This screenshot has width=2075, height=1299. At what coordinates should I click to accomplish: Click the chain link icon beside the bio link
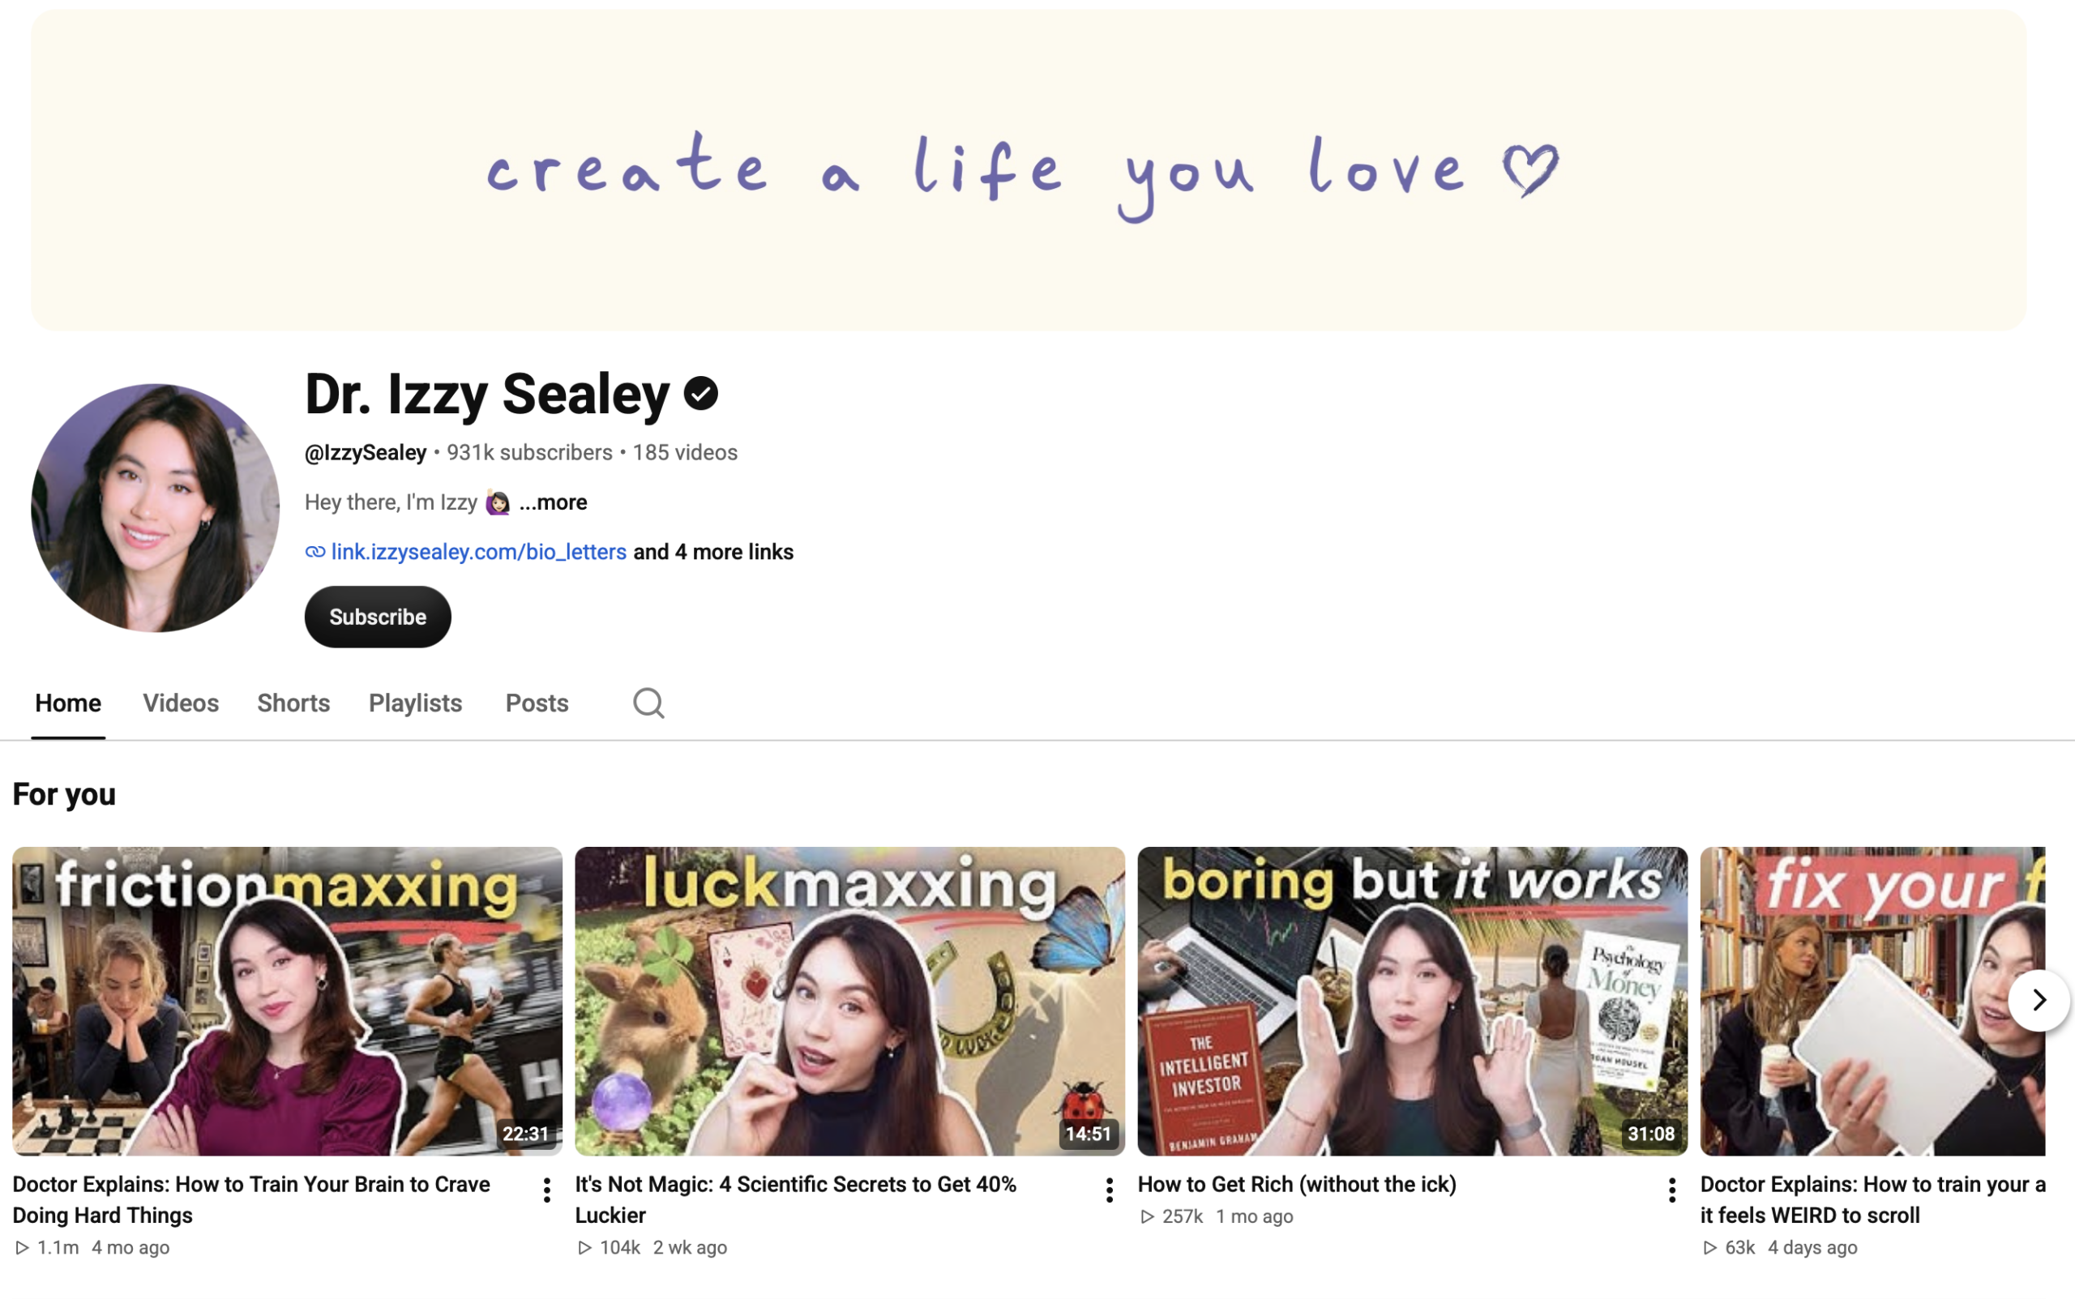pos(315,552)
